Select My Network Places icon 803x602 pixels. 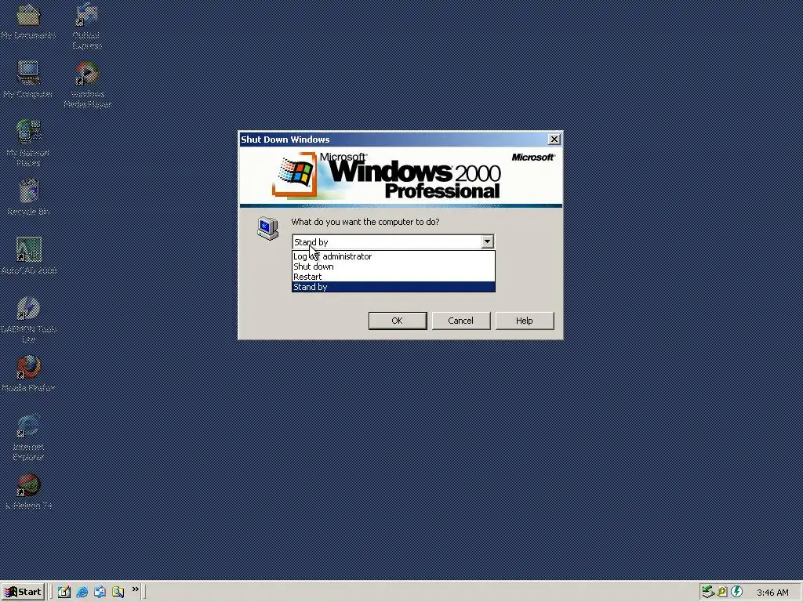(28, 143)
